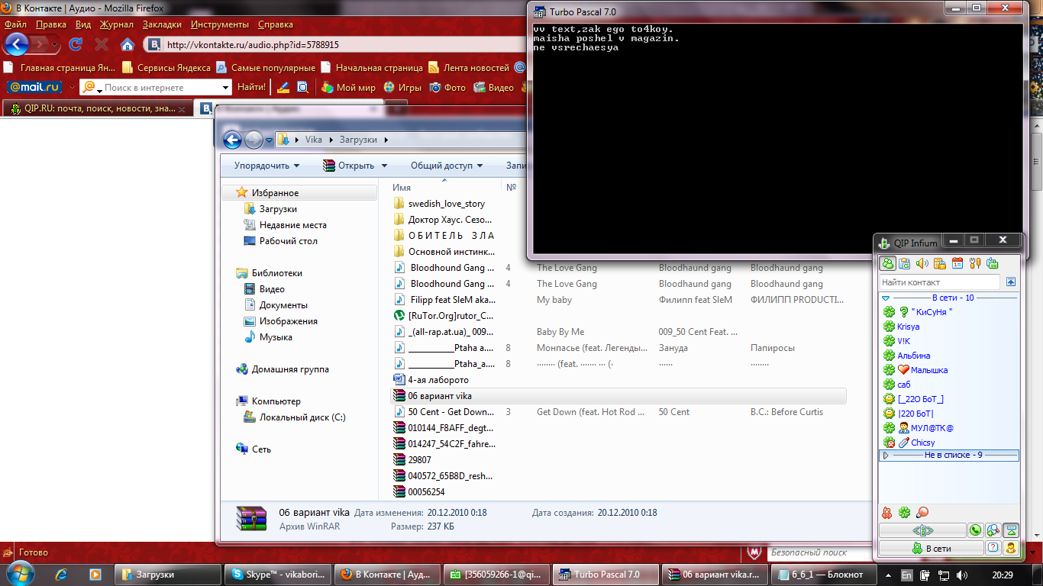Viewport: 1043px width, 586px height.
Task: Click QIP question mark help icon
Action: pos(993,548)
